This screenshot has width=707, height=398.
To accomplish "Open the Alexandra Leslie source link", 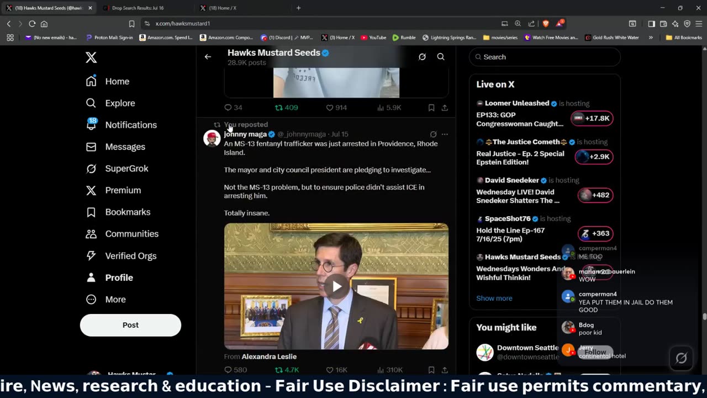I will click(x=269, y=357).
